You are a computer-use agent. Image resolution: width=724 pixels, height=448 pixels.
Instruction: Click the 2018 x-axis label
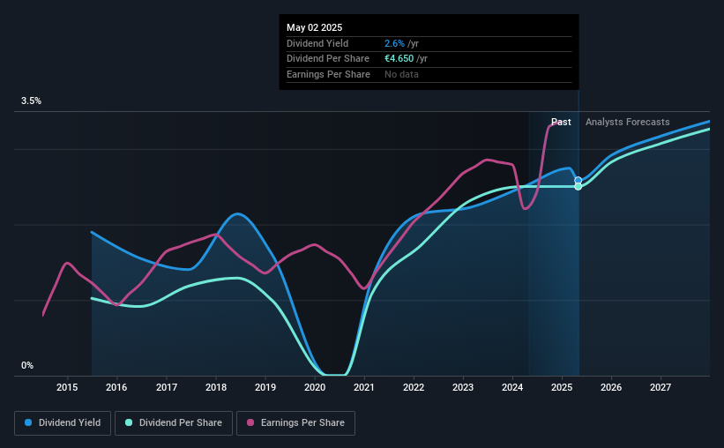[x=216, y=387]
